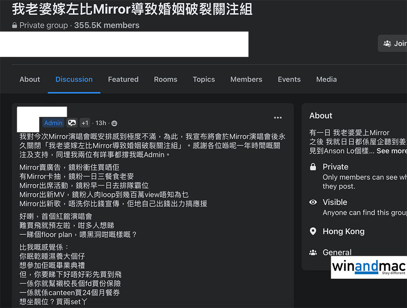The height and width of the screenshot is (308, 407).
Task: Click the conversation starter badge icon
Action: [72, 123]
